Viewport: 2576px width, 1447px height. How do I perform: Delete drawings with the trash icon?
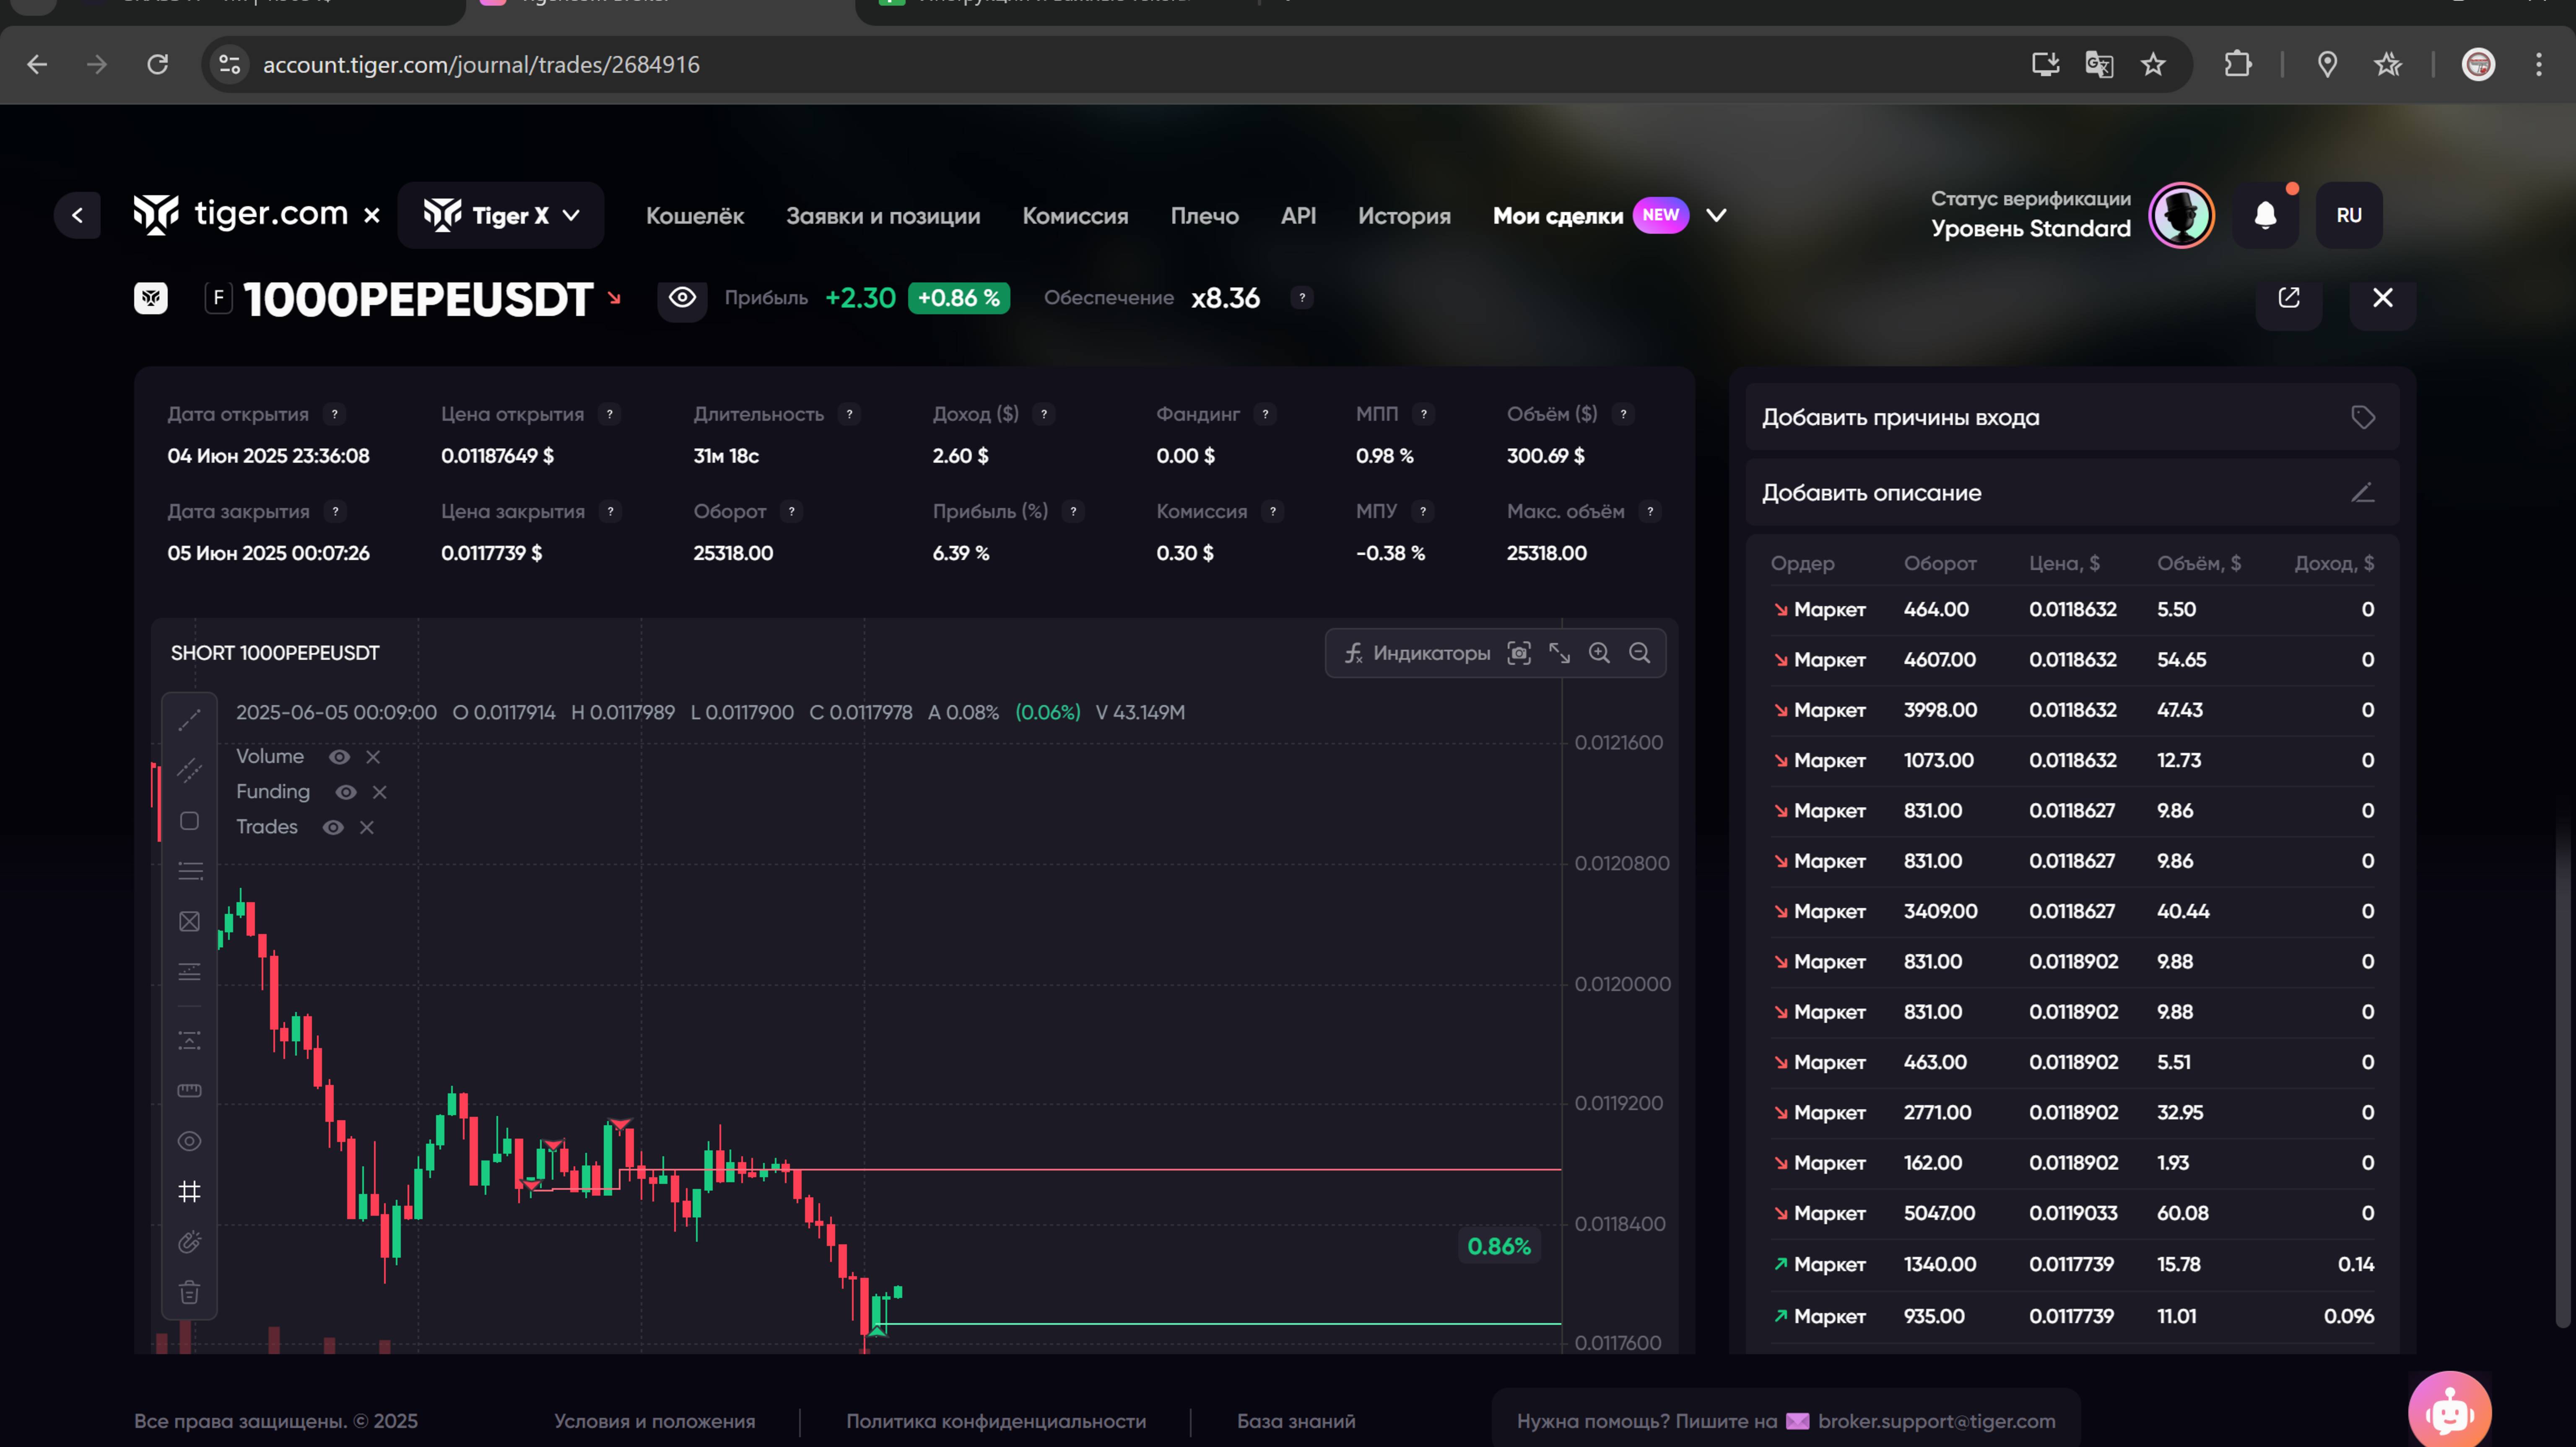(x=189, y=1292)
